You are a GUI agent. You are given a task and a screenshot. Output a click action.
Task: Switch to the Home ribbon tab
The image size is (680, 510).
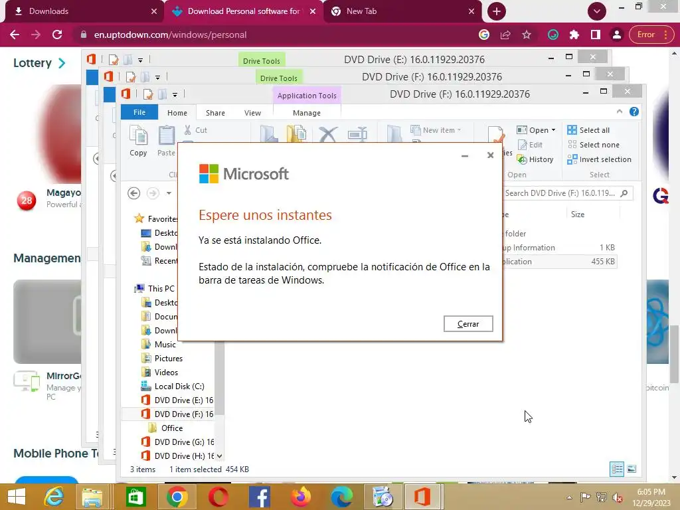pyautogui.click(x=177, y=113)
